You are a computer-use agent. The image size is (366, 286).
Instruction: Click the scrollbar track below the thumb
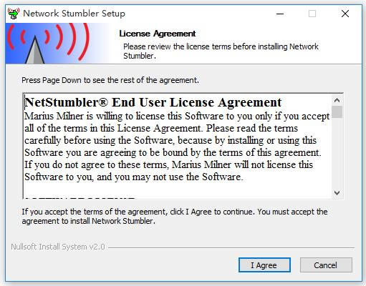click(337, 152)
